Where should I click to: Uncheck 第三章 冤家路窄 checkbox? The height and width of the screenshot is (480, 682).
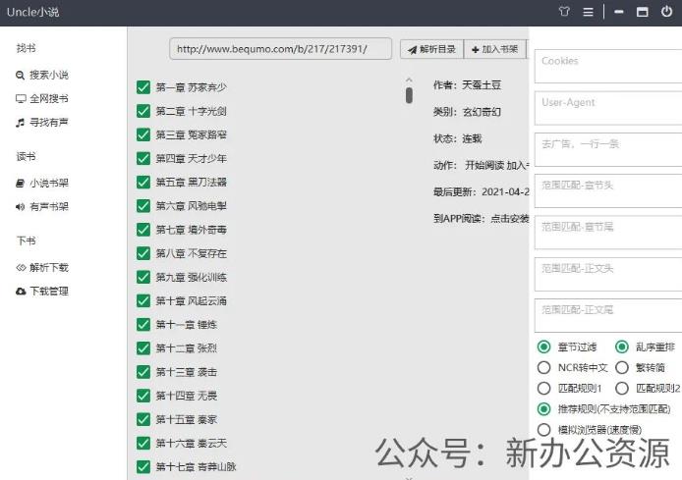[143, 134]
